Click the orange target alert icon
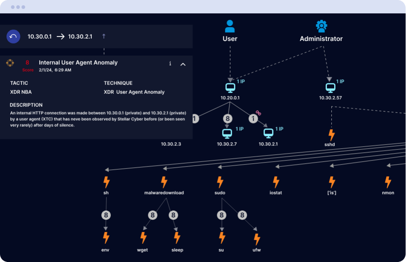406x262 pixels. coord(10,63)
